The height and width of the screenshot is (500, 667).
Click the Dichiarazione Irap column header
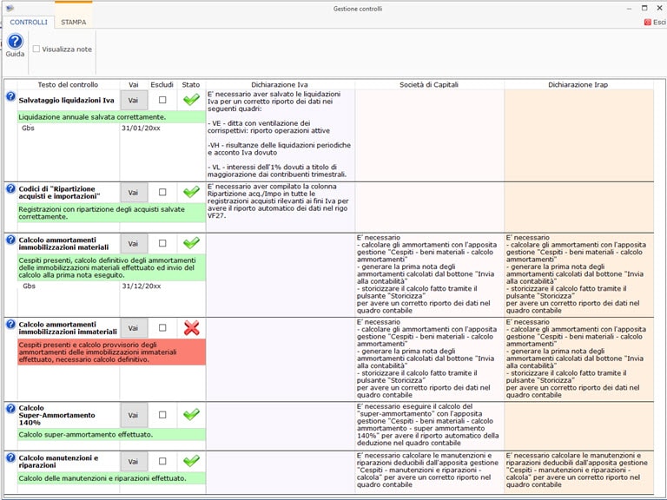[x=578, y=84]
